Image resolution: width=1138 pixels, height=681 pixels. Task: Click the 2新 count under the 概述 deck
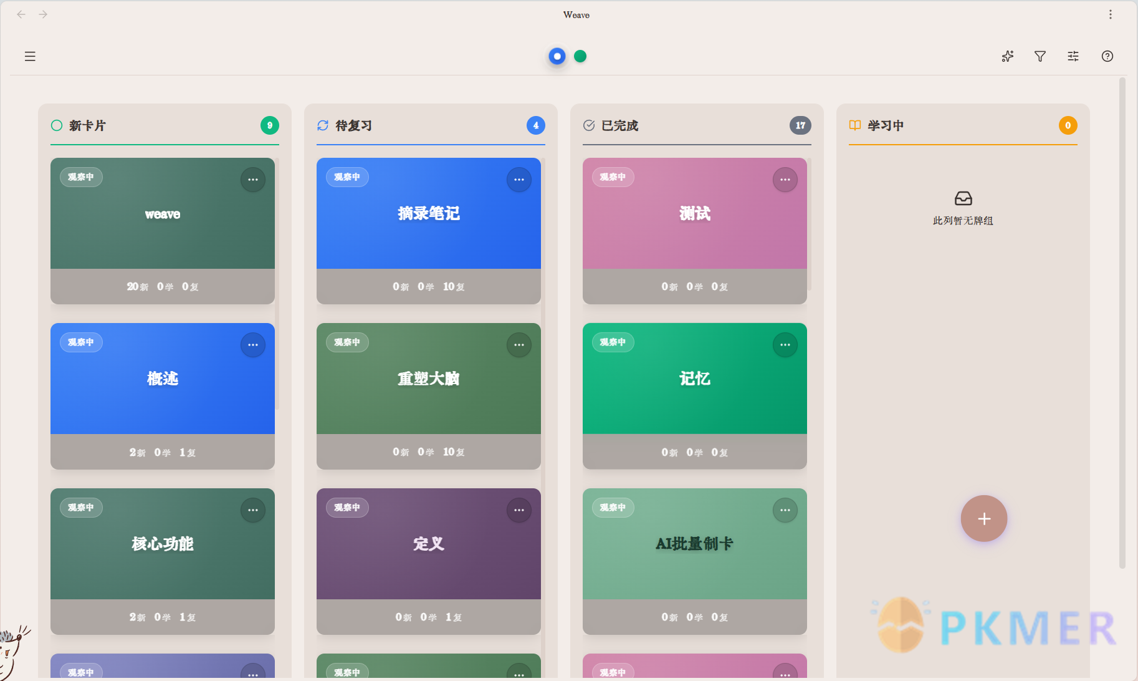pyautogui.click(x=138, y=453)
